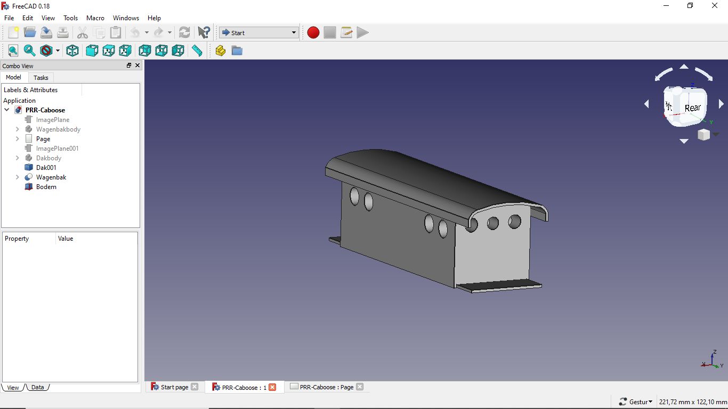728x409 pixels.
Task: Click the Create Part yellow icon
Action: tap(221, 51)
